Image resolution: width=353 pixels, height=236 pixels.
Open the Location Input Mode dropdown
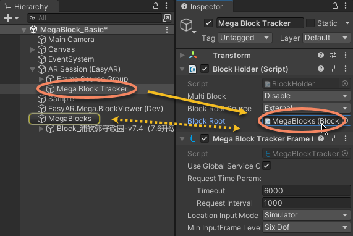point(306,215)
